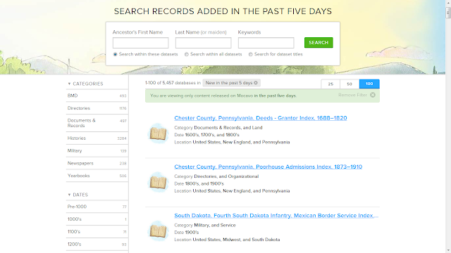Click the book icon beside South Dakota Infantry result

tap(158, 231)
